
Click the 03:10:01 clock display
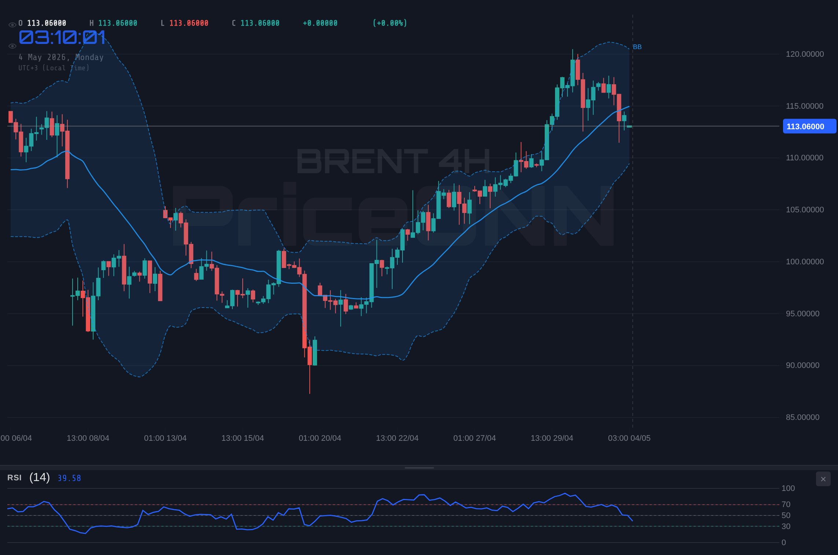coord(62,38)
